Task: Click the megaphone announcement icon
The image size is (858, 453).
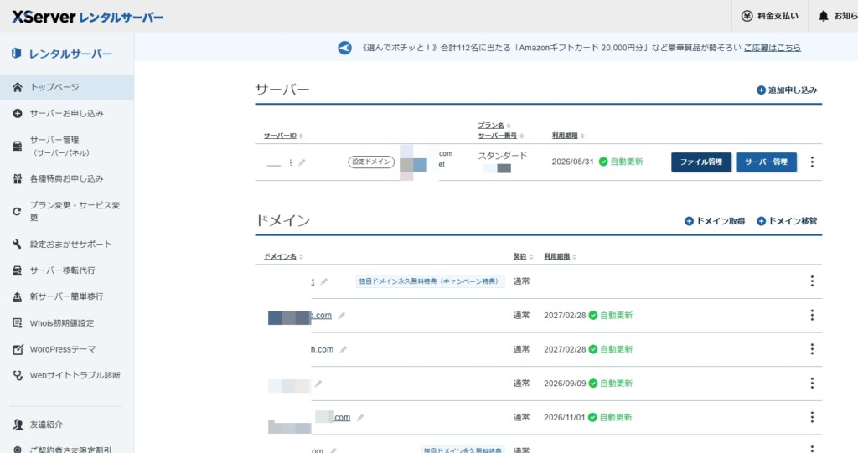Action: [344, 48]
